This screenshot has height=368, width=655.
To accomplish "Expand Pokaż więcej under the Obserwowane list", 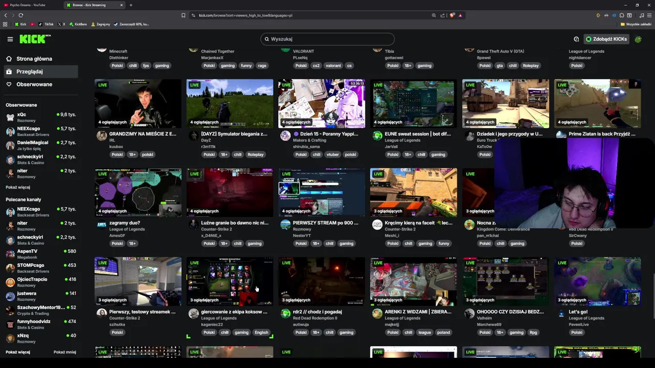I will (18, 187).
